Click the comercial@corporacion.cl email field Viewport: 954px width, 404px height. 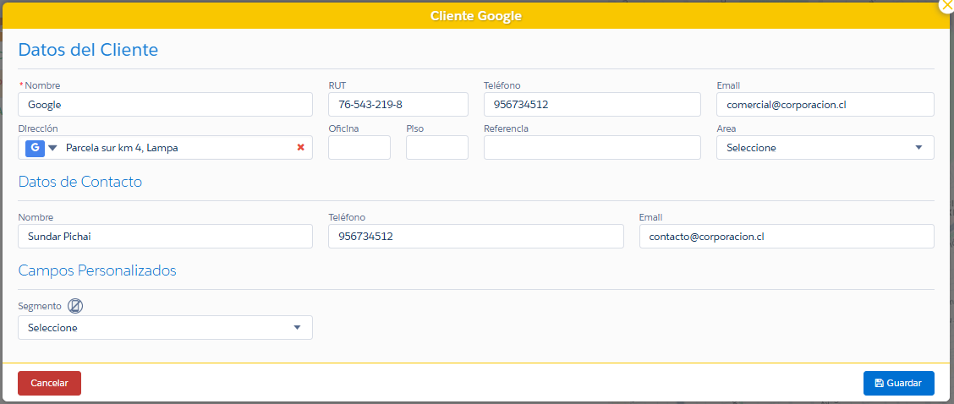(x=825, y=105)
